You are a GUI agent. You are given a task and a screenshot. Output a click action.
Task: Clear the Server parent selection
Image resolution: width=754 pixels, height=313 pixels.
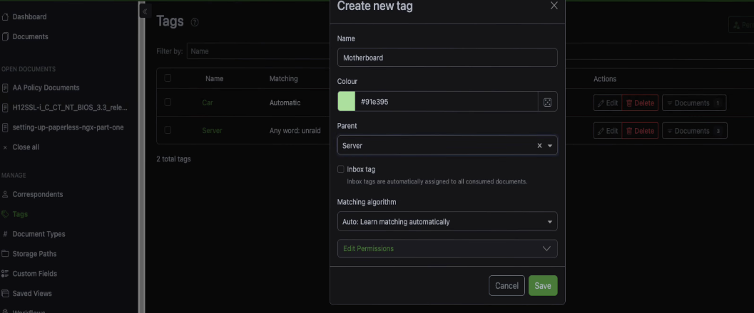[539, 146]
